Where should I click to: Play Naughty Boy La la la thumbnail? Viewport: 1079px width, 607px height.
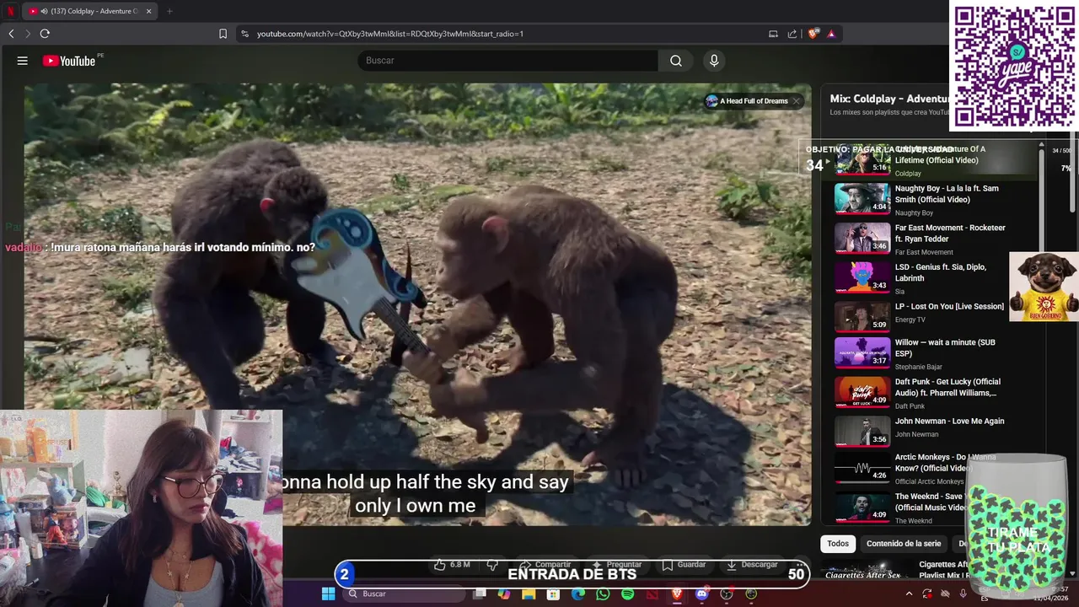(x=862, y=198)
